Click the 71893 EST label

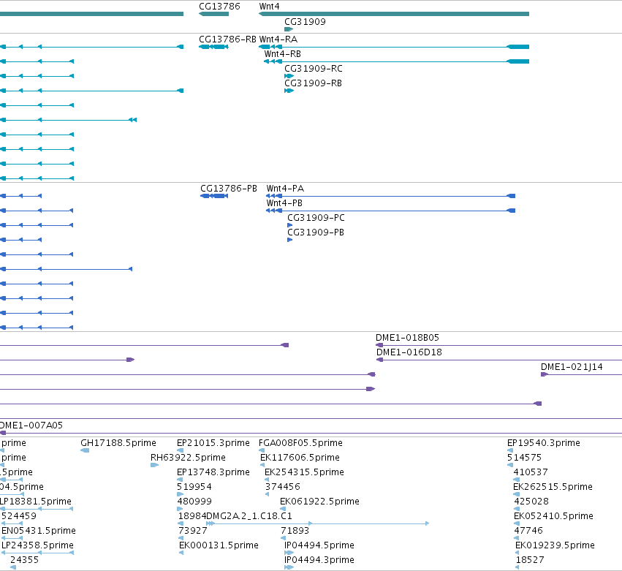click(295, 531)
